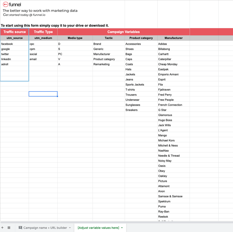This screenshot has width=233, height=232.
Task: Select the Reebok cell
Action: pos(174,216)
